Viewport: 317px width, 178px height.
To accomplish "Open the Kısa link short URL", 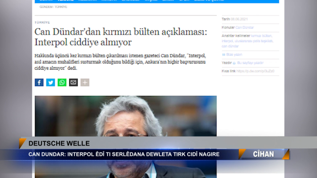I will (x=255, y=71).
